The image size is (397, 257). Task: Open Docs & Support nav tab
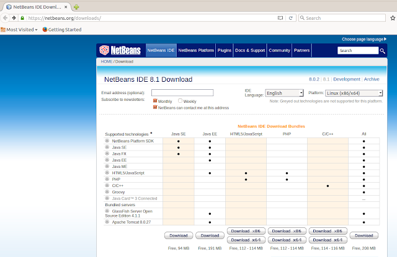pyautogui.click(x=250, y=50)
